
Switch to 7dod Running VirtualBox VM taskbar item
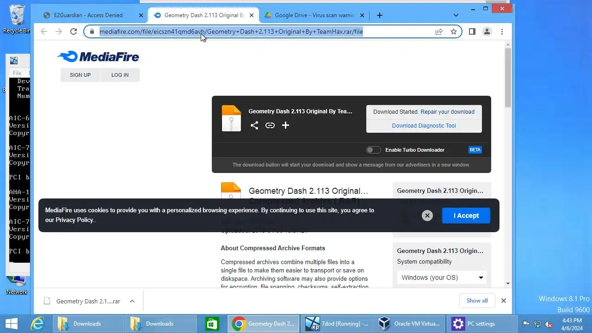tap(337, 323)
